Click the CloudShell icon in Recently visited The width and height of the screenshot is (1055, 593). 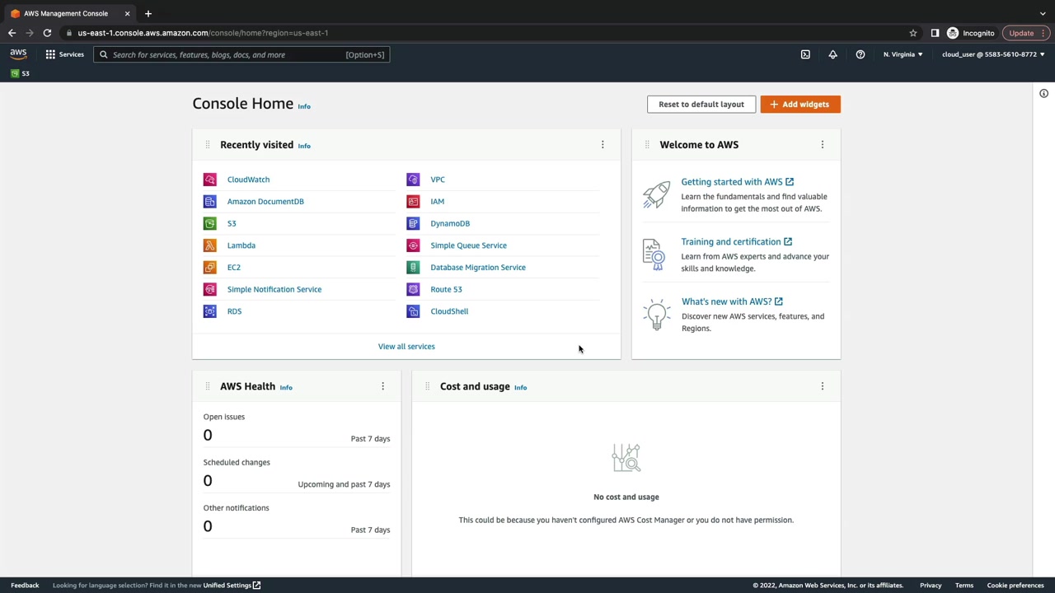[x=413, y=311]
